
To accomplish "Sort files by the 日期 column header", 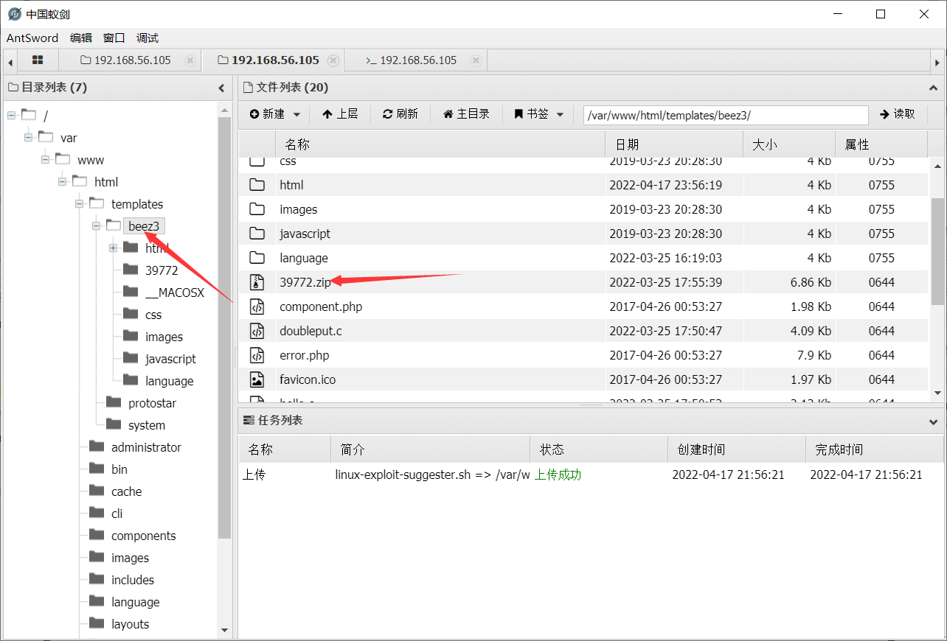I will pos(674,144).
